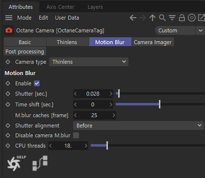Toggle keyframe diamond for CPU threads
The height and width of the screenshot is (178, 205).
pos(8,146)
